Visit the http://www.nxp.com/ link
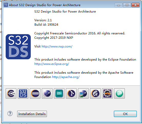 [x=57, y=46]
